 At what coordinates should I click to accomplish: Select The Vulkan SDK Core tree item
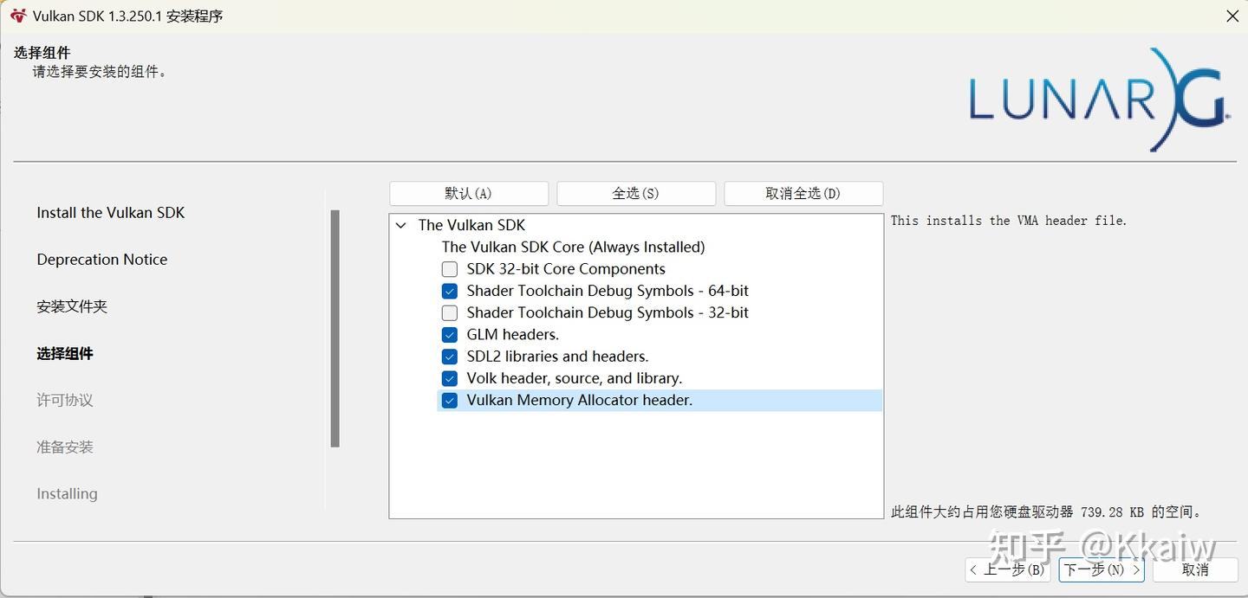tap(573, 247)
